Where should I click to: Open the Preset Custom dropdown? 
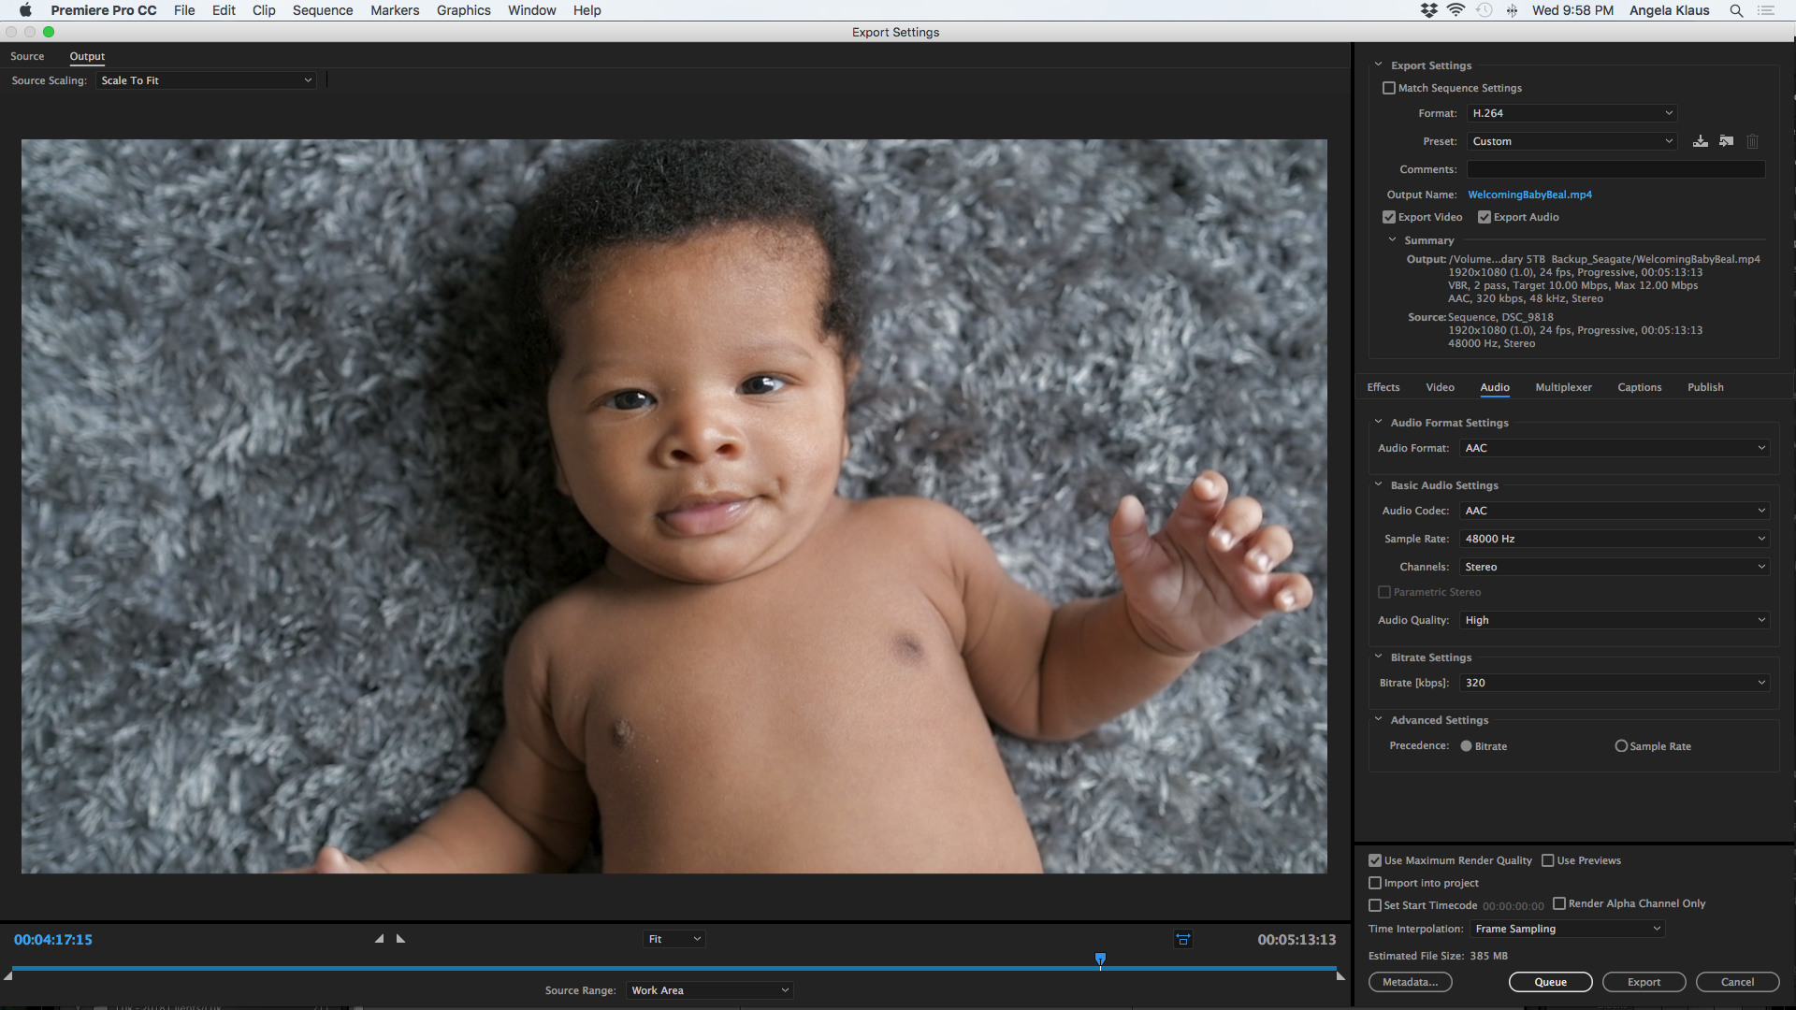click(1571, 141)
